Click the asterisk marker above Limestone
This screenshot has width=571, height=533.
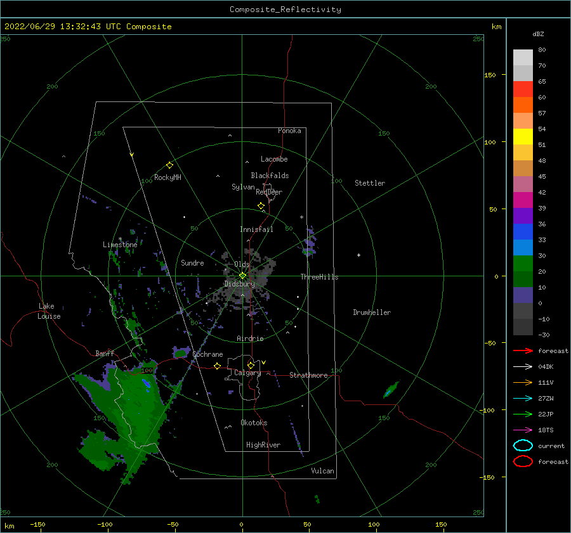click(x=120, y=239)
